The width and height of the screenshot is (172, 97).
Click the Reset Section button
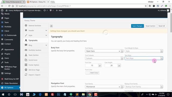(x=150, y=26)
